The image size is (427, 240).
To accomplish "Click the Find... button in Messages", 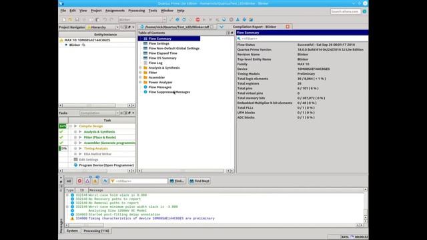I will [x=177, y=181].
